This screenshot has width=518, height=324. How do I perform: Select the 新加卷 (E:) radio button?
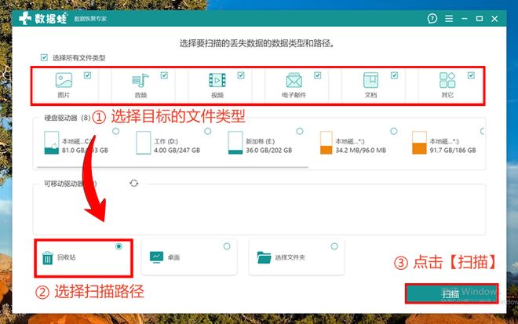299,131
